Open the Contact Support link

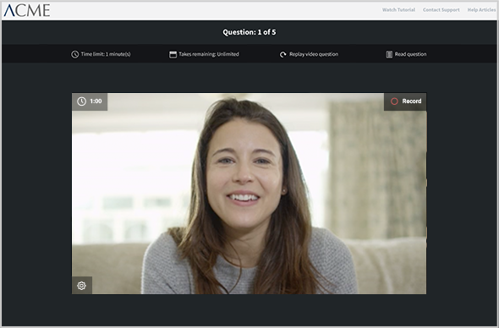point(441,10)
